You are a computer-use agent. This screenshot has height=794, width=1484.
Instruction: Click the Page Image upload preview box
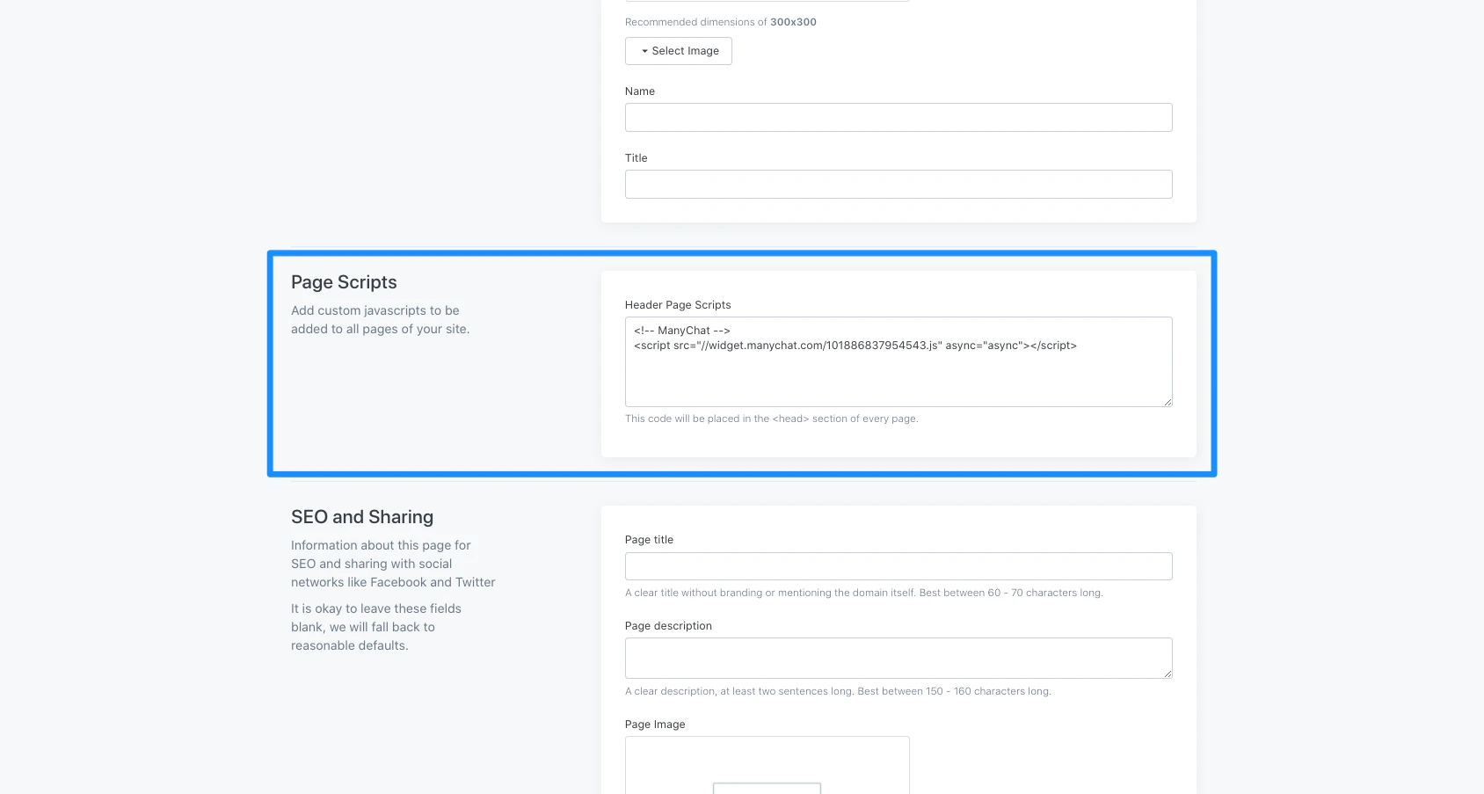pyautogui.click(x=767, y=765)
